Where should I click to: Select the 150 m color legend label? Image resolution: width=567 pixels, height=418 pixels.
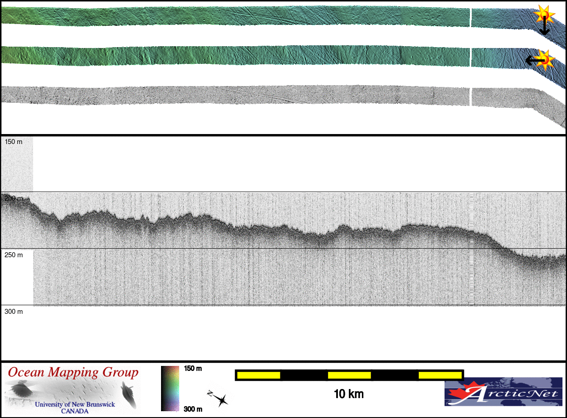(x=193, y=369)
